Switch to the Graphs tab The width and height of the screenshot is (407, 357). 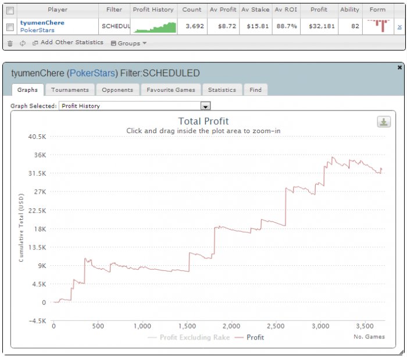(27, 90)
